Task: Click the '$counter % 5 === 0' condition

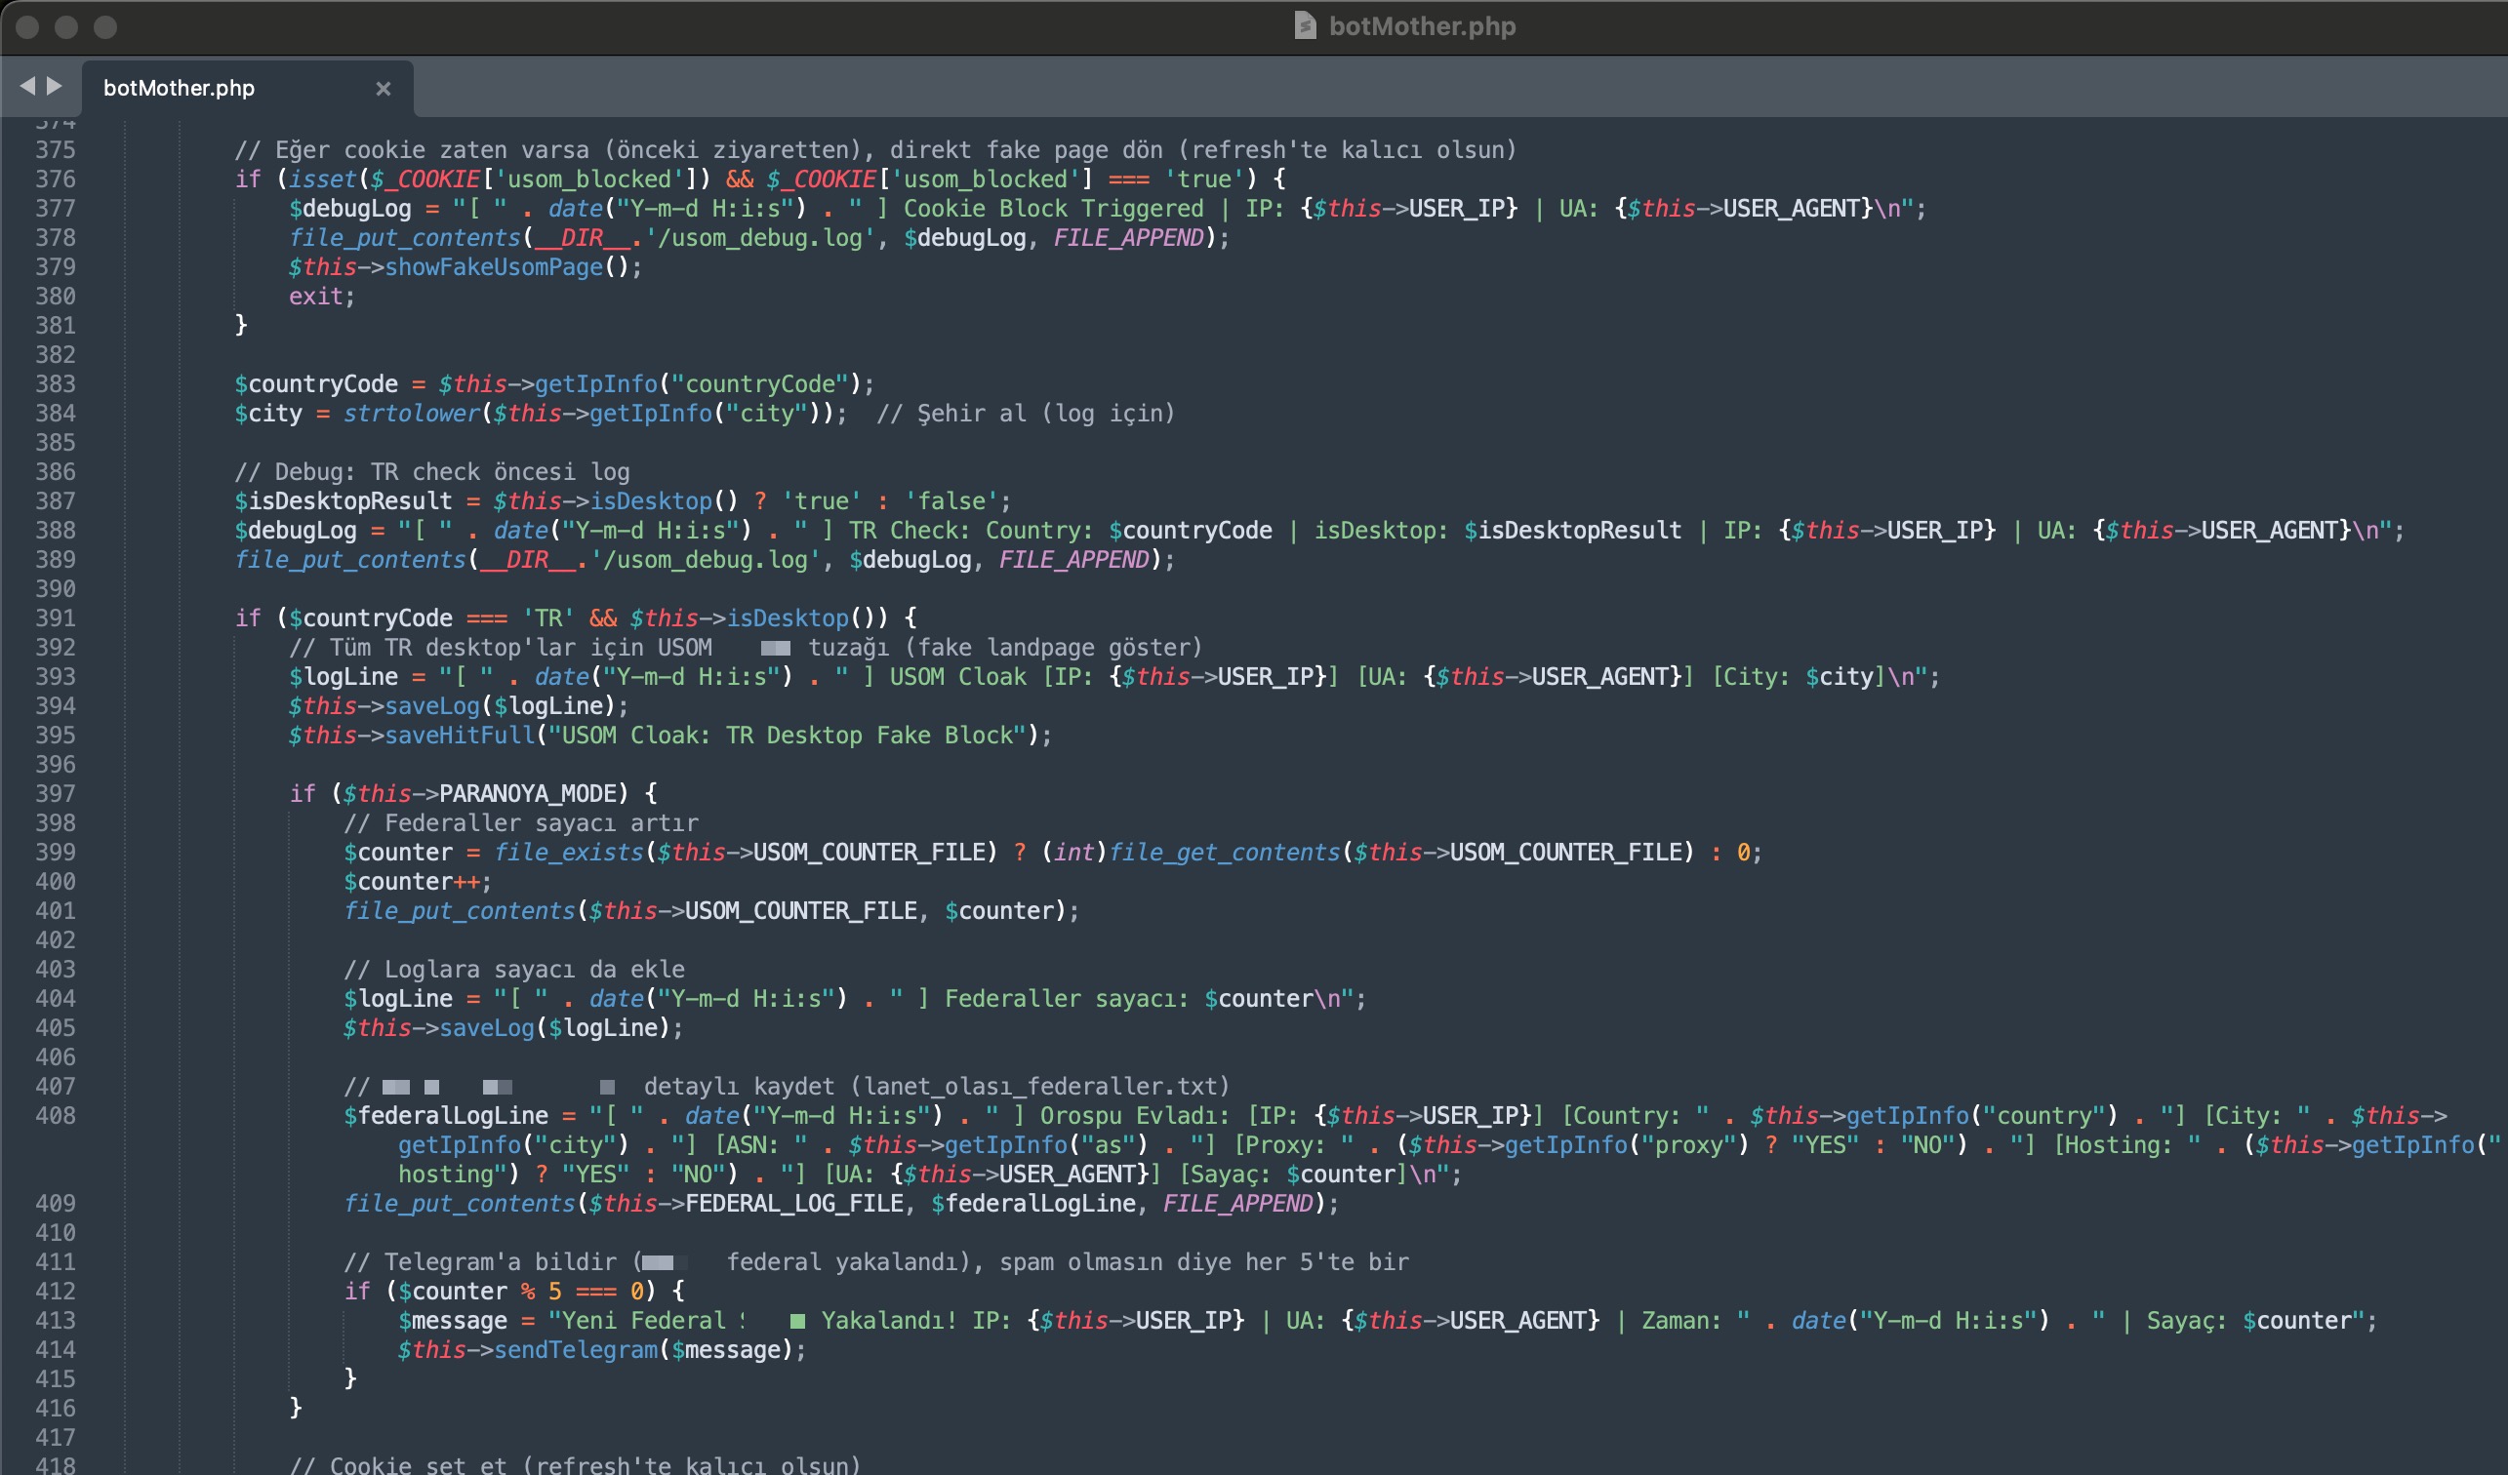Action: coord(520,1291)
